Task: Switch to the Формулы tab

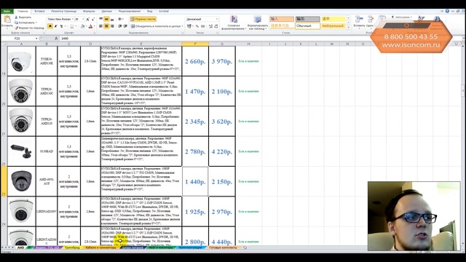Action: tap(89, 12)
